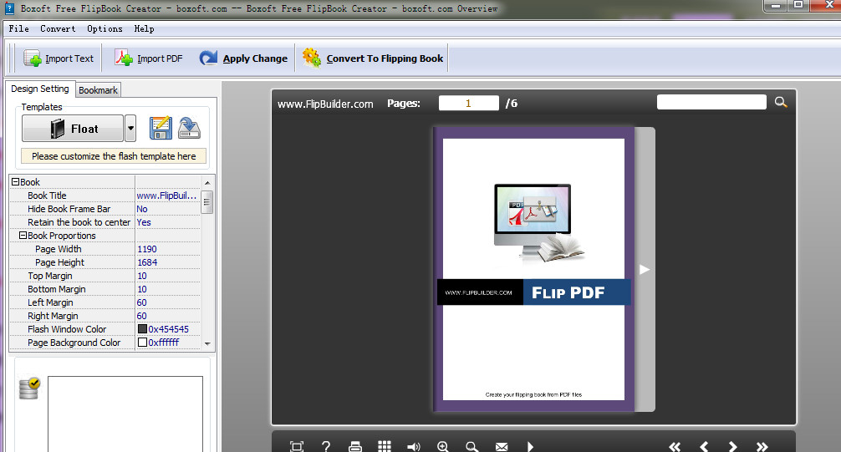Go to next page icon
The width and height of the screenshot is (841, 452).
732,447
